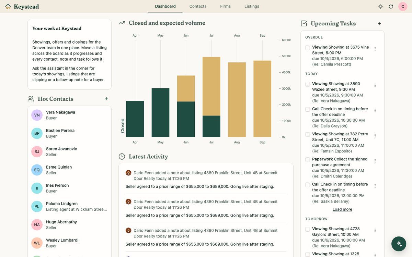Open options menu for 782 Perry Street showing

coord(375,136)
